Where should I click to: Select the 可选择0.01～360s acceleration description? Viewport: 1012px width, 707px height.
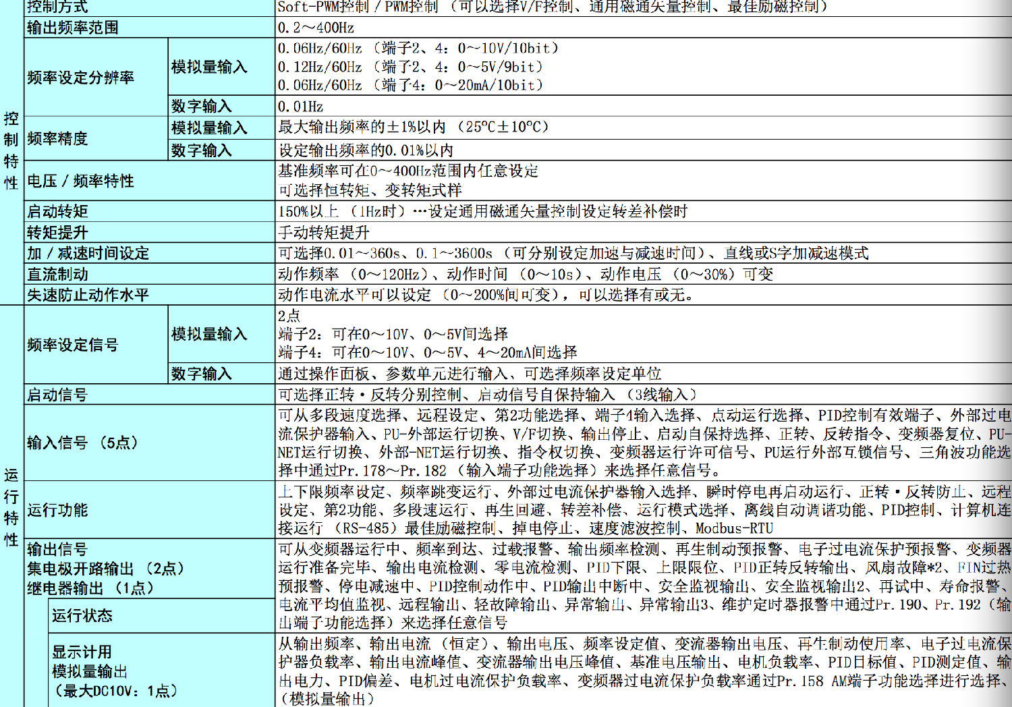573,253
